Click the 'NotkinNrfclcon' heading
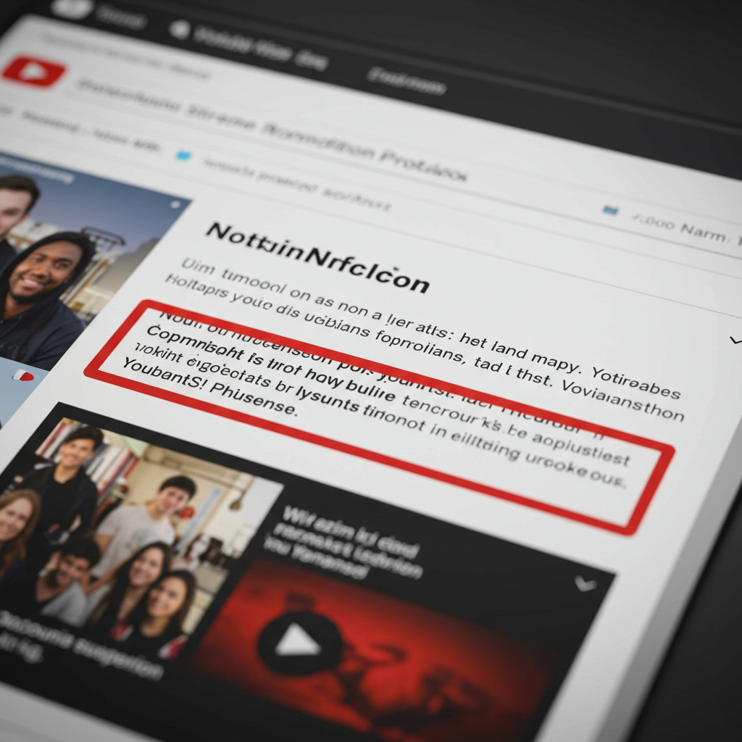Image resolution: width=742 pixels, height=742 pixels. [317, 259]
